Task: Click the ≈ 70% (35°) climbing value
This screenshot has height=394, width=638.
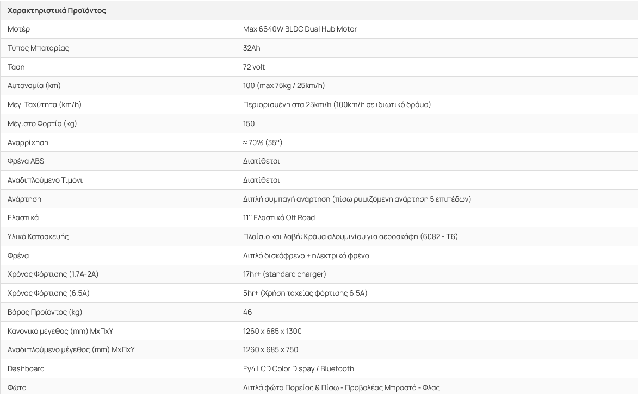Action: [x=263, y=142]
